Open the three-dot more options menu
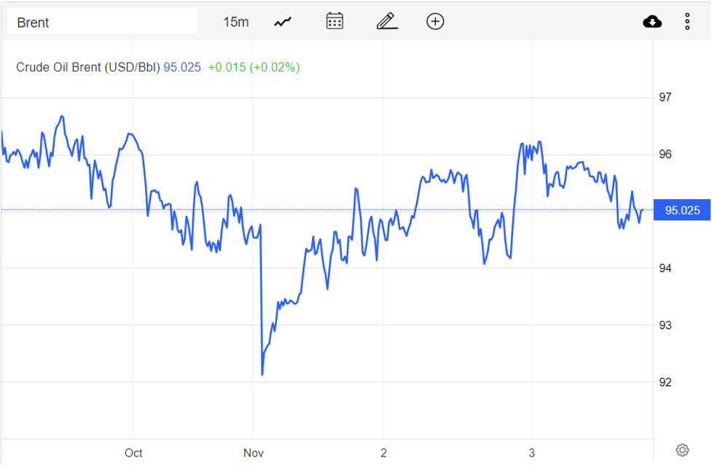This screenshot has height=466, width=712. point(687,22)
